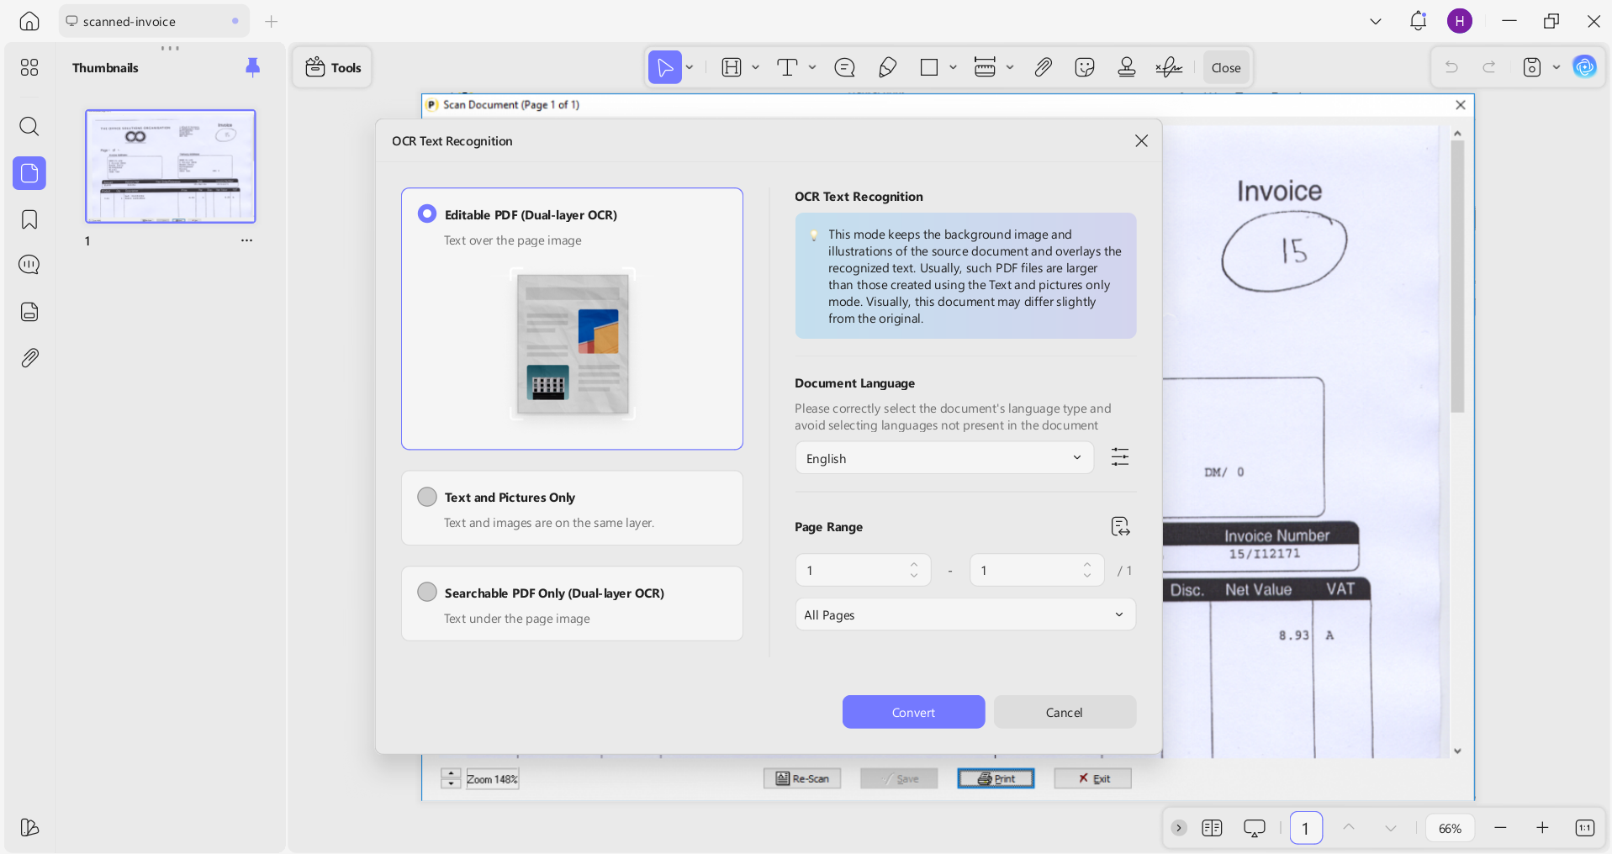This screenshot has height=854, width=1612.
Task: Click the current page number box
Action: pos(1306,828)
